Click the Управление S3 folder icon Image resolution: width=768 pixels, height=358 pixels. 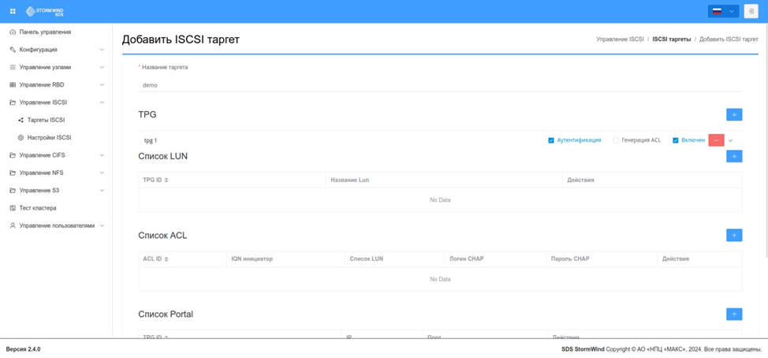pos(13,191)
